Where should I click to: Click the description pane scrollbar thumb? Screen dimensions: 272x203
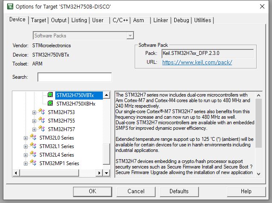pos(259,123)
